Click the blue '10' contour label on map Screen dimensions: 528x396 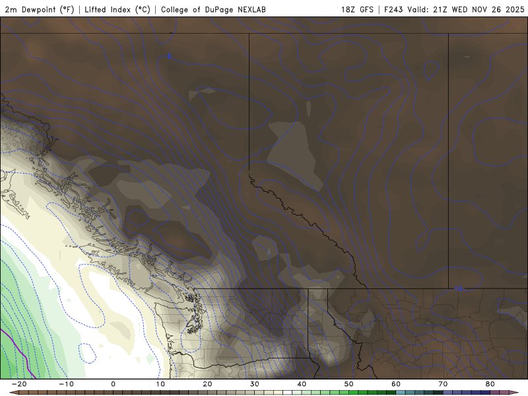(458, 288)
